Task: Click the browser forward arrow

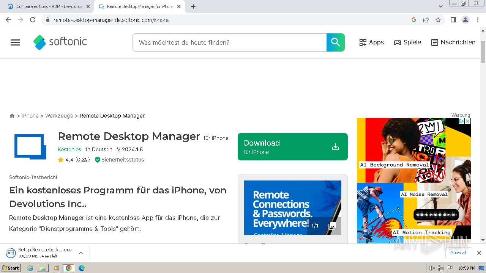Action: tap(21, 20)
